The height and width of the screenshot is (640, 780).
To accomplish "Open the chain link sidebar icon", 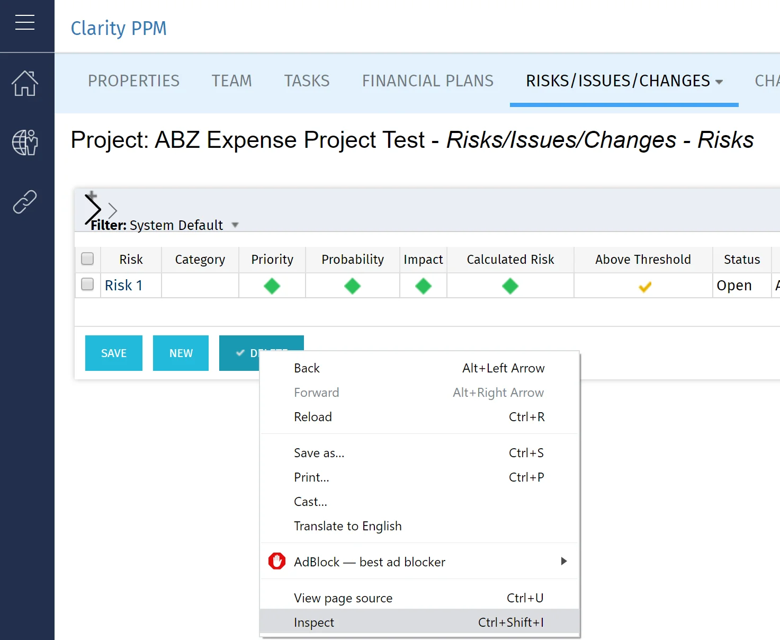I will click(25, 202).
